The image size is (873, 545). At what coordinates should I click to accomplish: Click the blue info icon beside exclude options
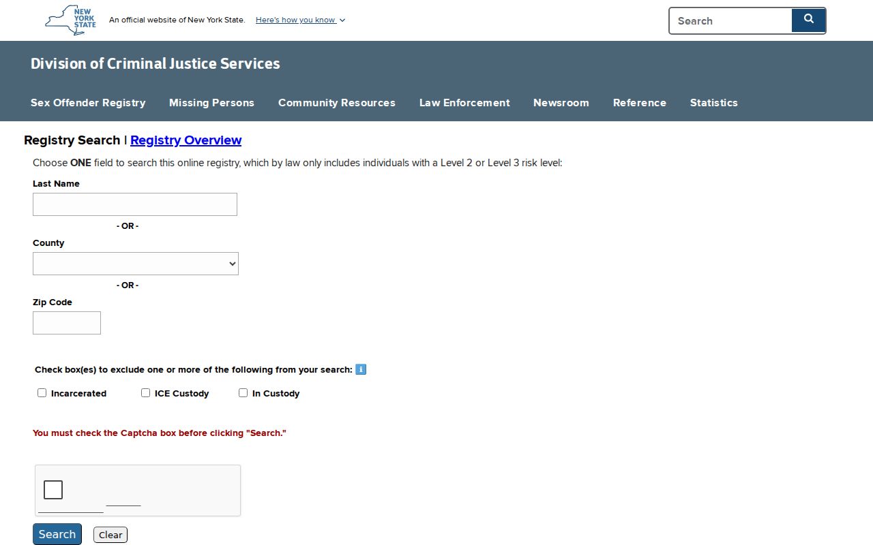[361, 369]
